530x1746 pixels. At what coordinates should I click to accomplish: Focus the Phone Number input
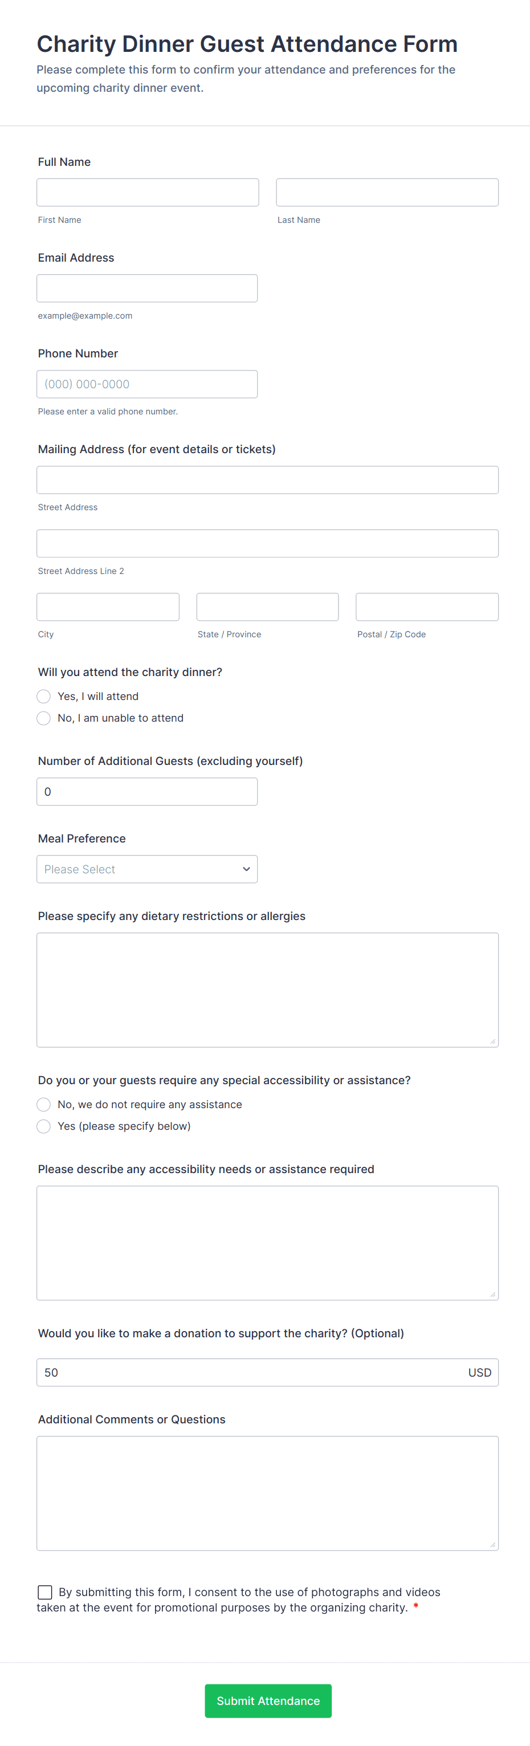pos(147,384)
